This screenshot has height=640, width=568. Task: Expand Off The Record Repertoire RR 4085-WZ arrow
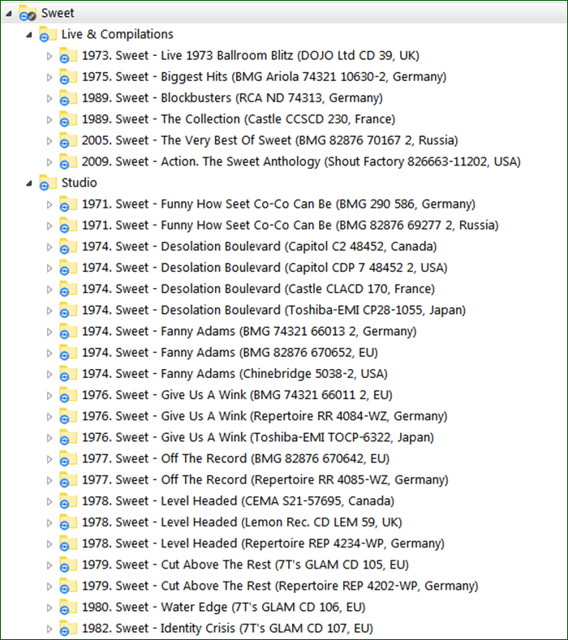(49, 480)
